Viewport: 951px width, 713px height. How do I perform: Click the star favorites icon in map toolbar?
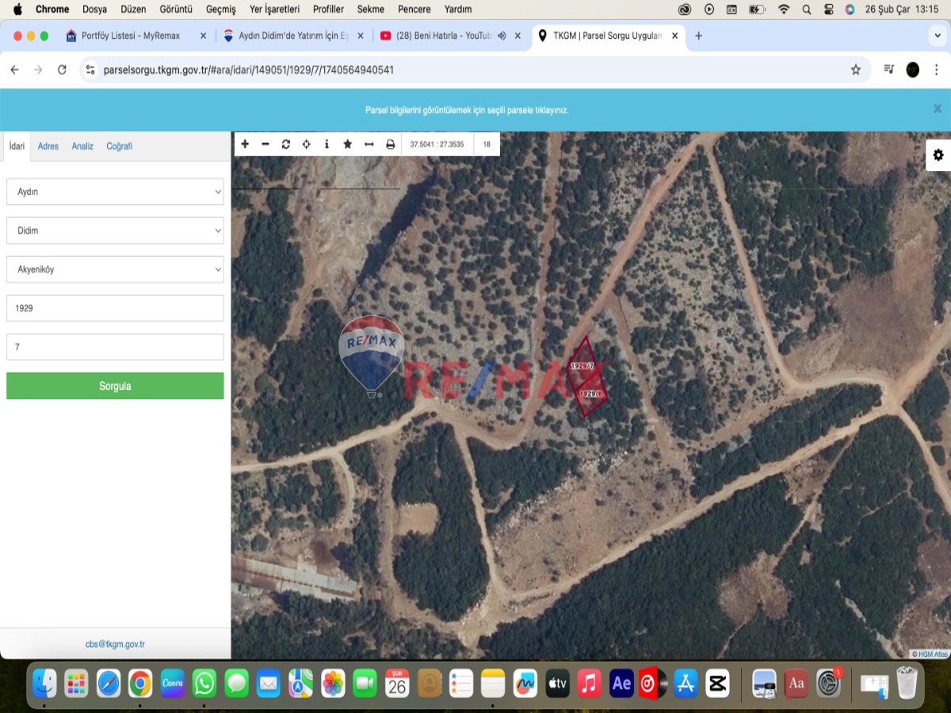point(347,144)
